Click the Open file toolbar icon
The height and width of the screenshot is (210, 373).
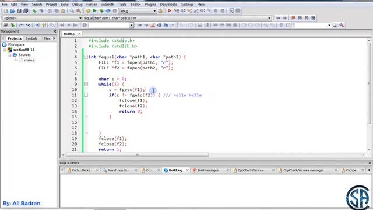pyautogui.click(x=12, y=11)
